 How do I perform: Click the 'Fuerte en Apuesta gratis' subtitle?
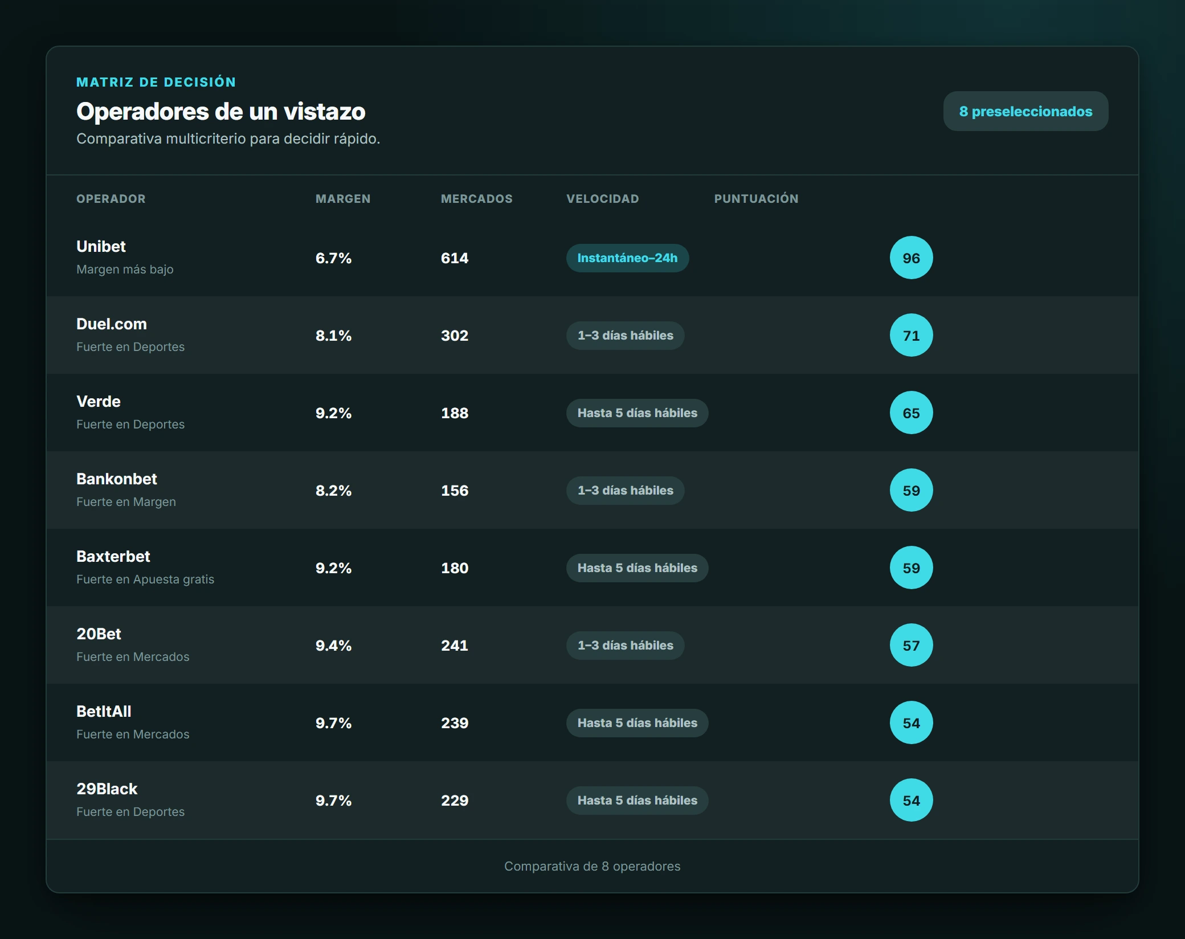pos(145,579)
